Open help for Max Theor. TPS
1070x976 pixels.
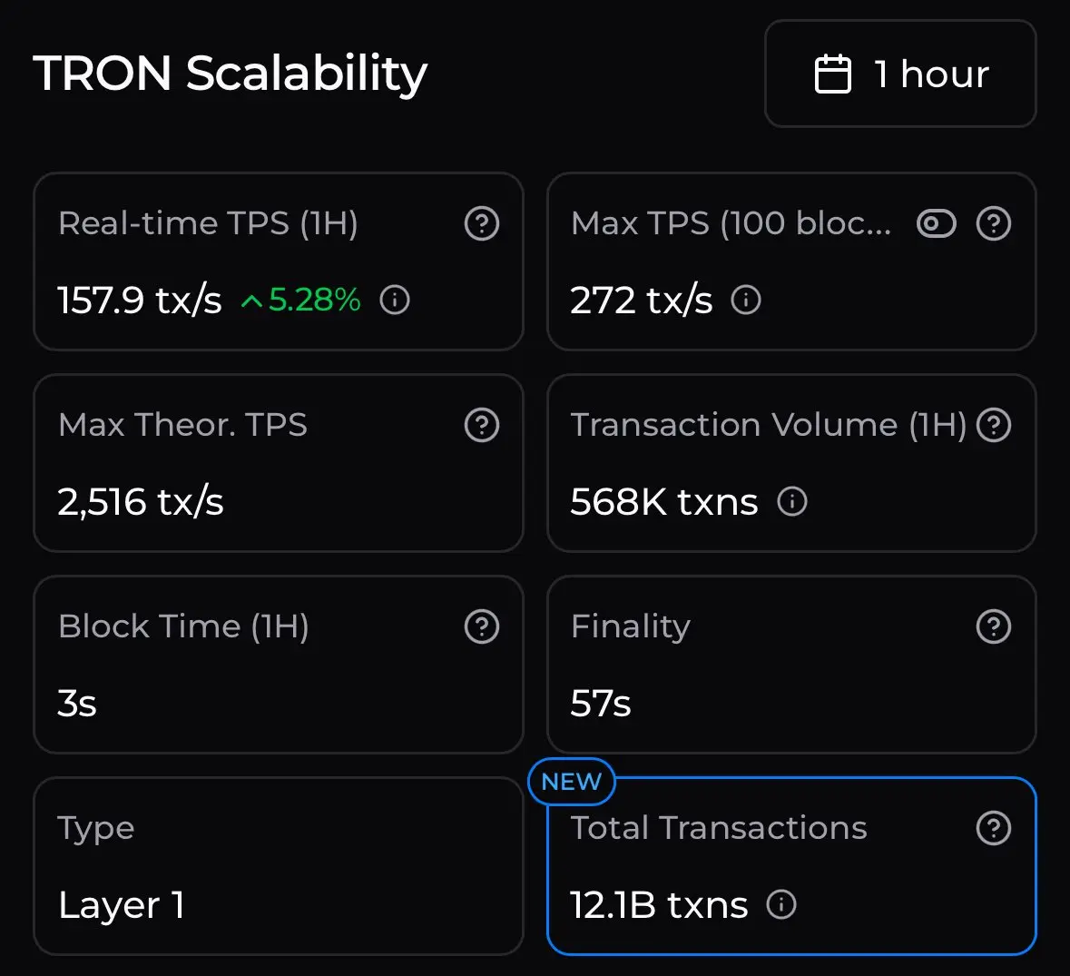pyautogui.click(x=482, y=425)
